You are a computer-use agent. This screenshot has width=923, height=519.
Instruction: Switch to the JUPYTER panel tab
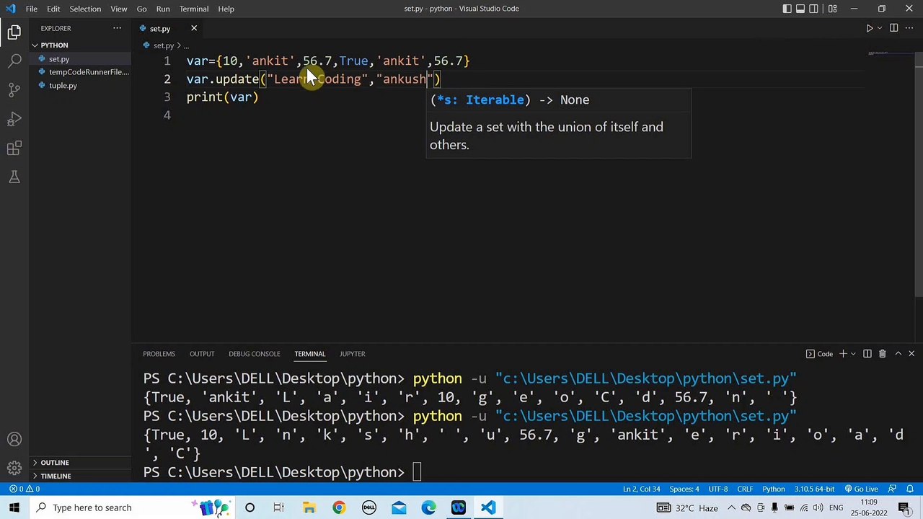point(353,354)
